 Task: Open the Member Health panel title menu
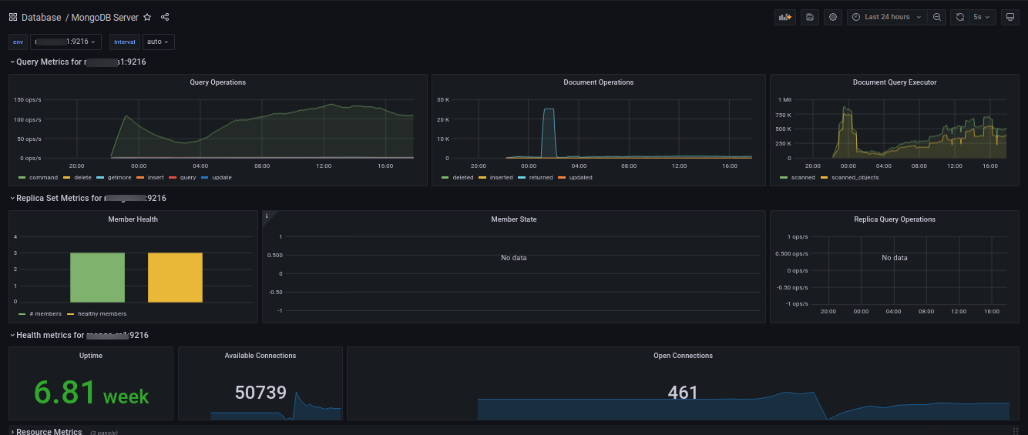coord(133,219)
